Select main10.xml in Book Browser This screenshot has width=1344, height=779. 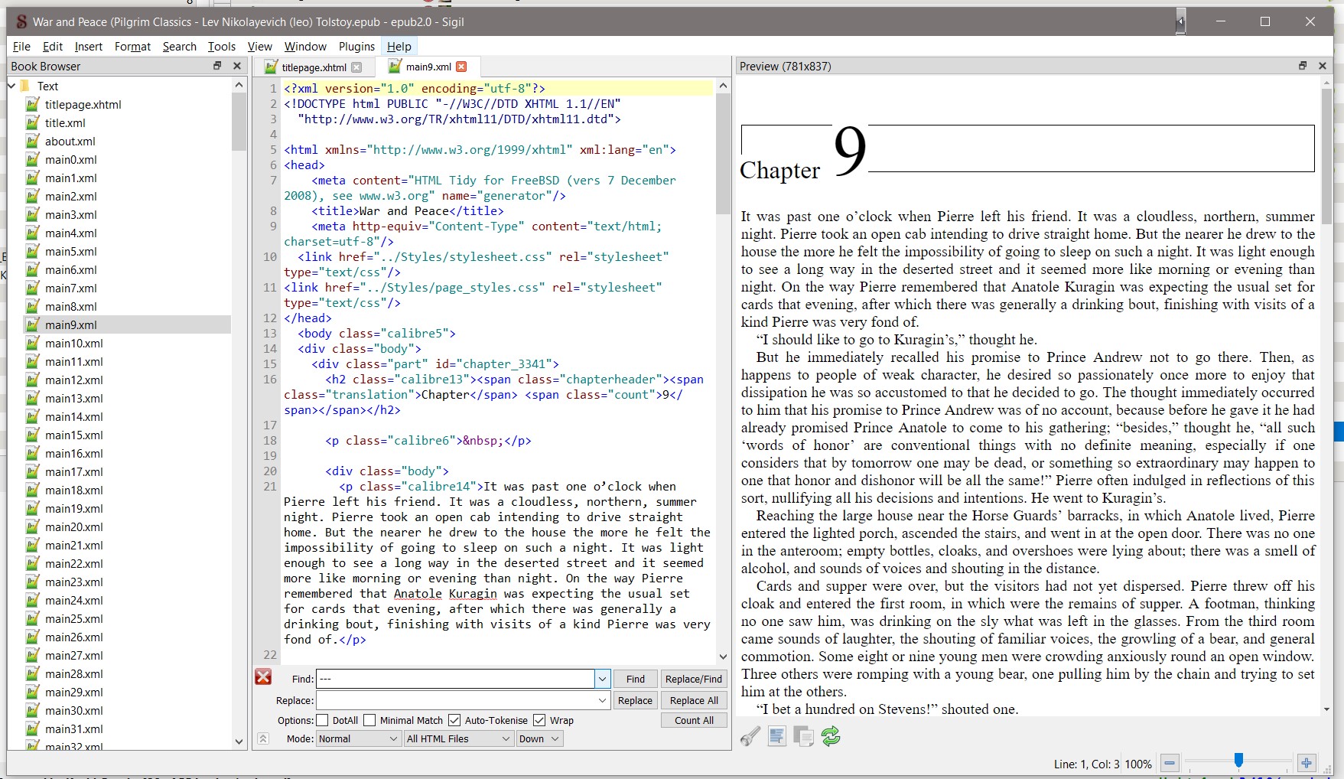(74, 343)
